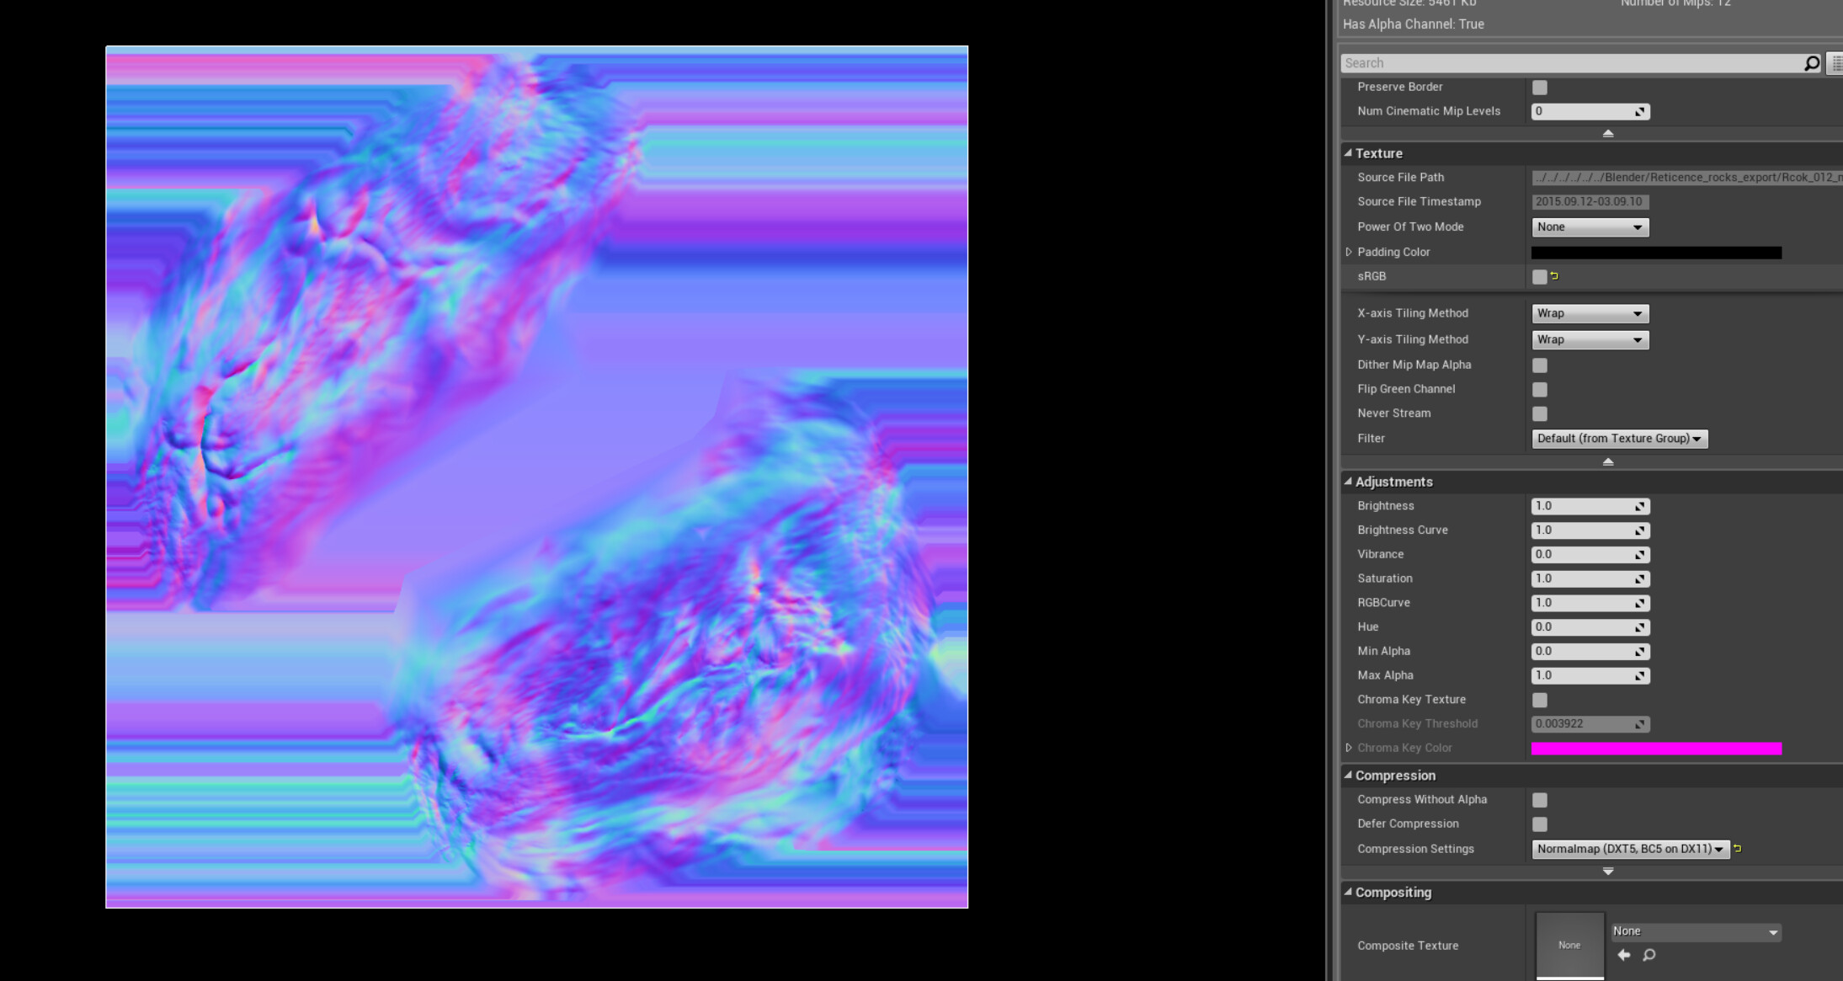Screen dimensions: 1843x981
Task: Reset sRGB to default via yellow arrow
Action: point(1554,275)
